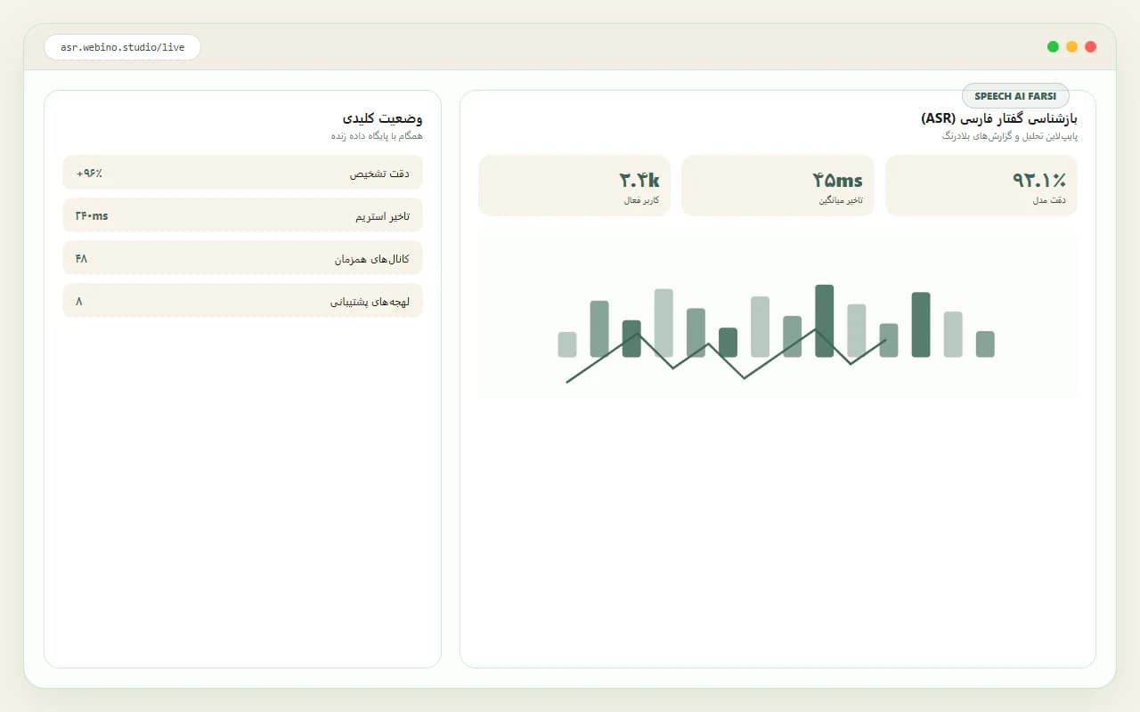The width and height of the screenshot is (1140, 712).
Task: Click the green window dot
Action: [x=1053, y=46]
